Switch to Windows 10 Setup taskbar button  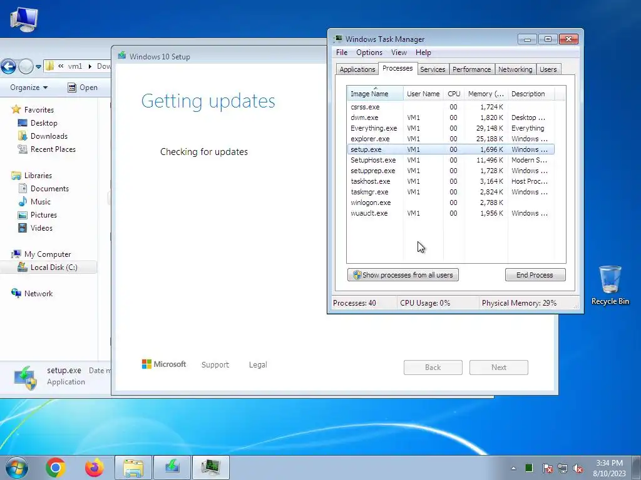coord(172,467)
